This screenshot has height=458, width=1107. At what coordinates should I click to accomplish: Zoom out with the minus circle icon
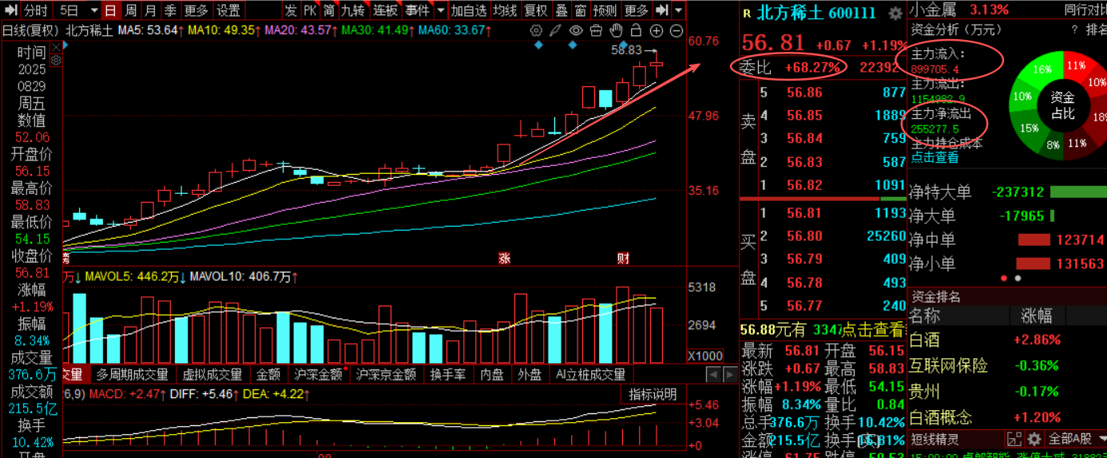pyautogui.click(x=676, y=30)
